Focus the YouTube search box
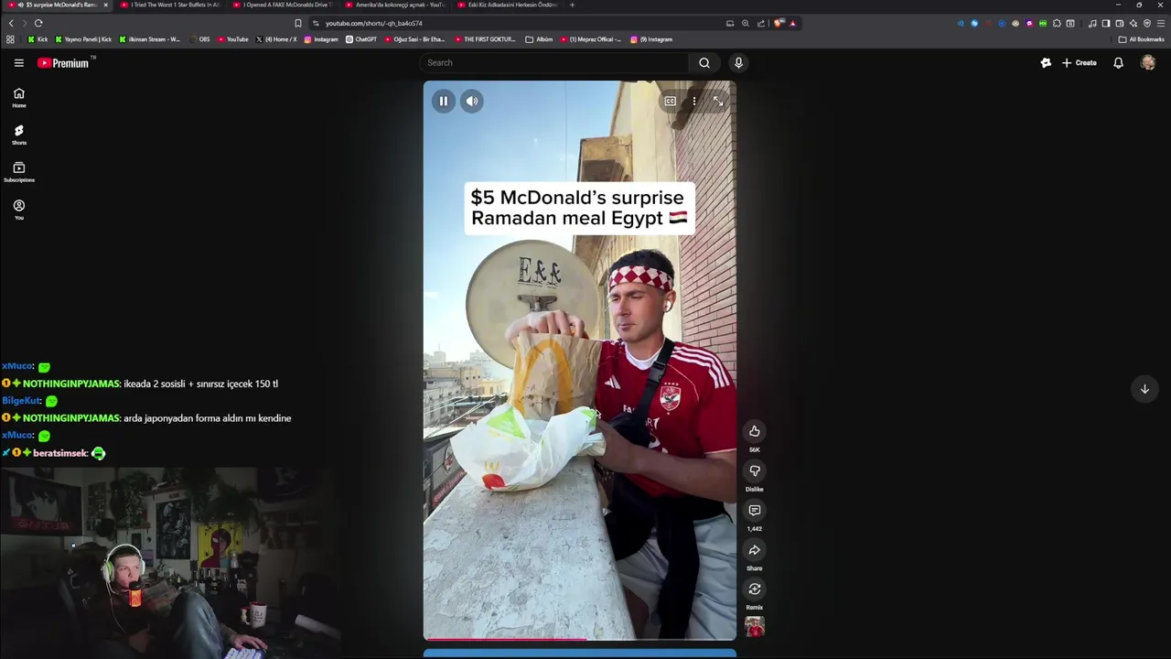The image size is (1171, 659). pyautogui.click(x=555, y=62)
